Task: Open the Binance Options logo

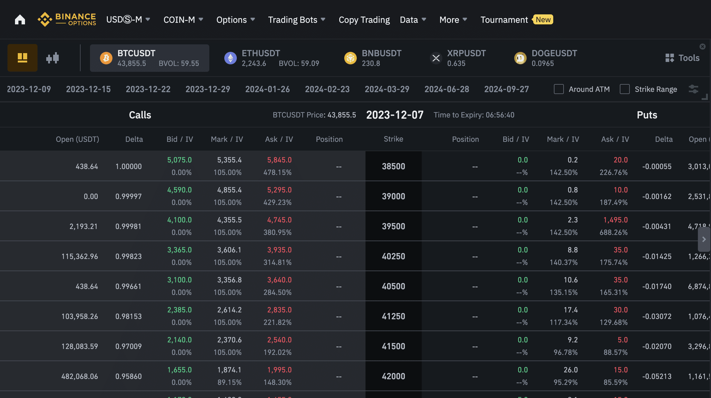Action: 67,19
